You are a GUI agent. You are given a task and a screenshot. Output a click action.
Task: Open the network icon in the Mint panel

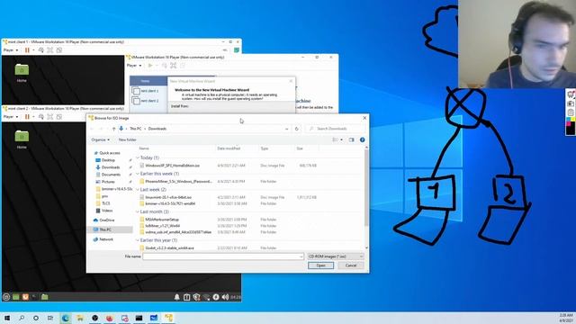click(206, 297)
